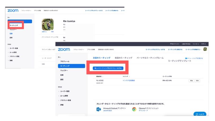Select ミーティング in back window sidebar
This screenshot has width=215, height=121.
[14, 25]
